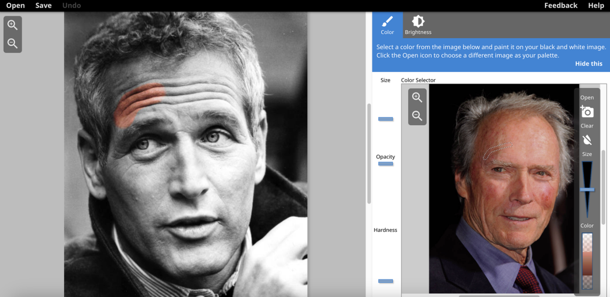Screen dimensions: 610x297
Task: Open the Open menu in the top bar
Action: 15,5
